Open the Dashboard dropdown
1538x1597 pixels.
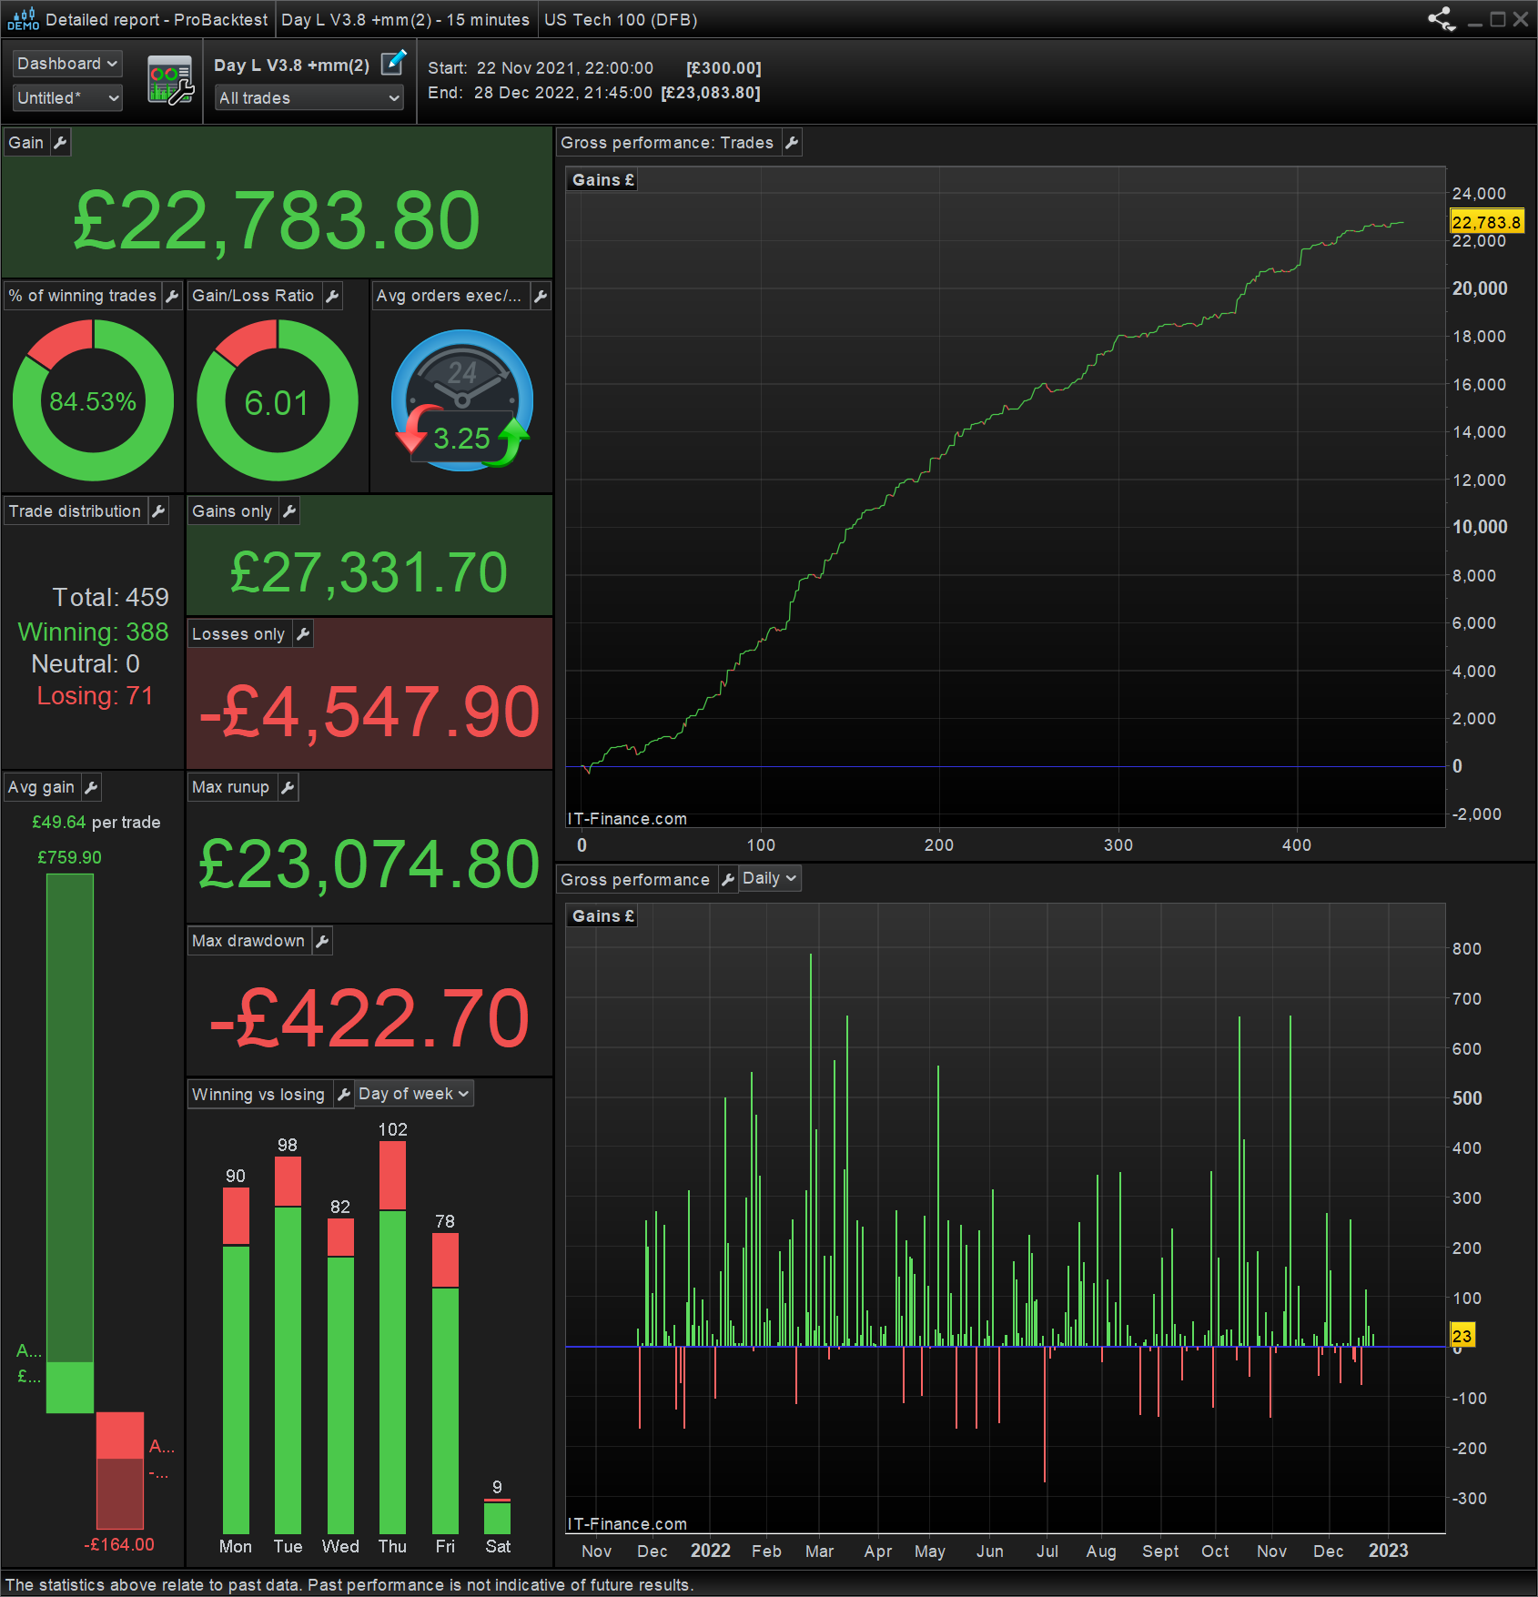coord(67,64)
